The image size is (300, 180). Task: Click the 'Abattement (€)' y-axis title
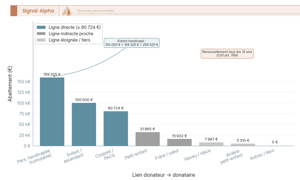click(10, 83)
